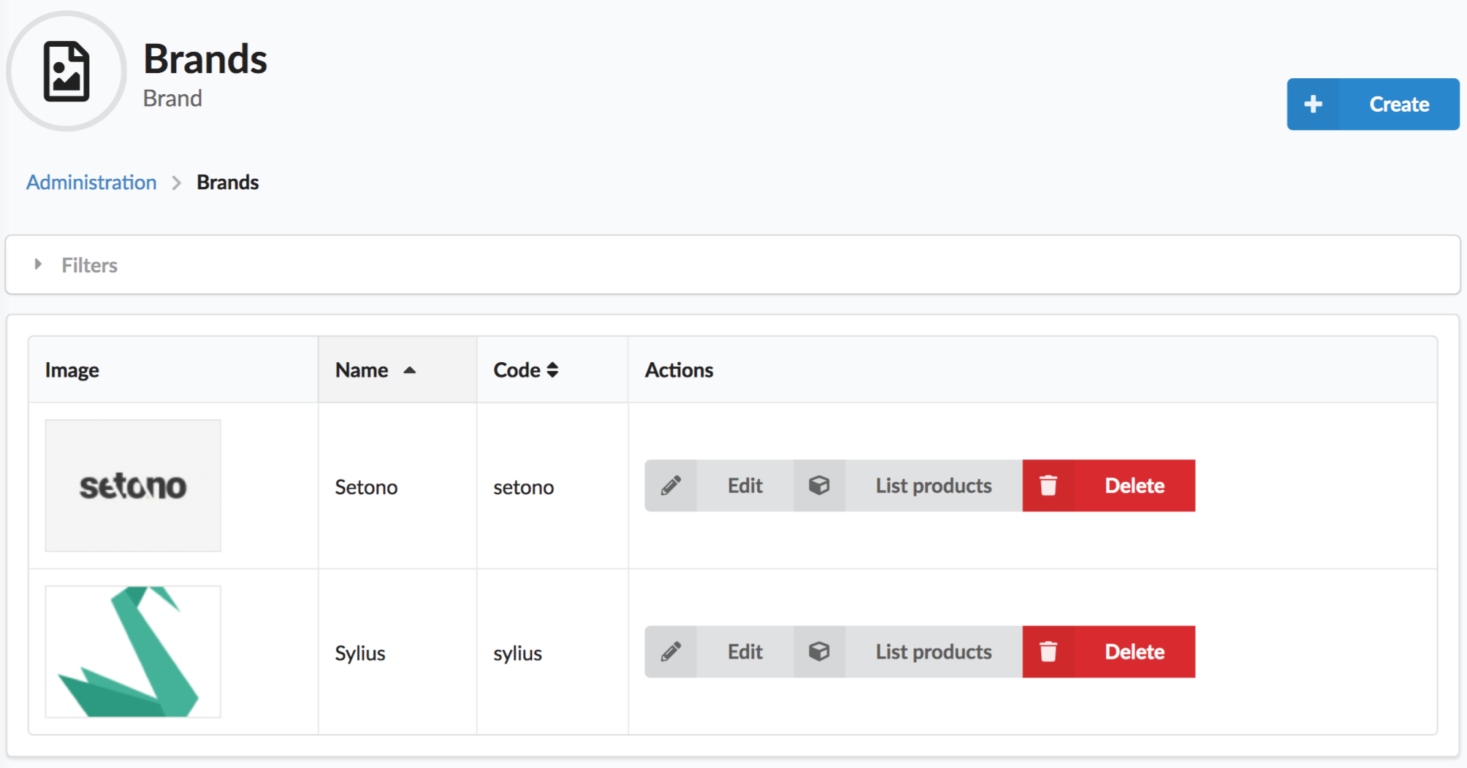Click the box icon in Sylius row
1467x768 pixels.
pyautogui.click(x=819, y=652)
